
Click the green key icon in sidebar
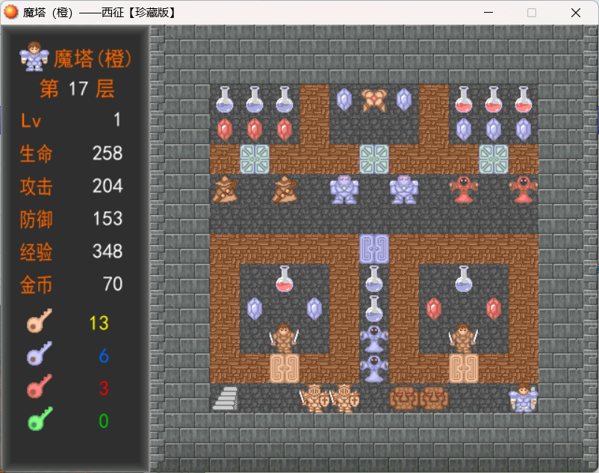click(40, 418)
